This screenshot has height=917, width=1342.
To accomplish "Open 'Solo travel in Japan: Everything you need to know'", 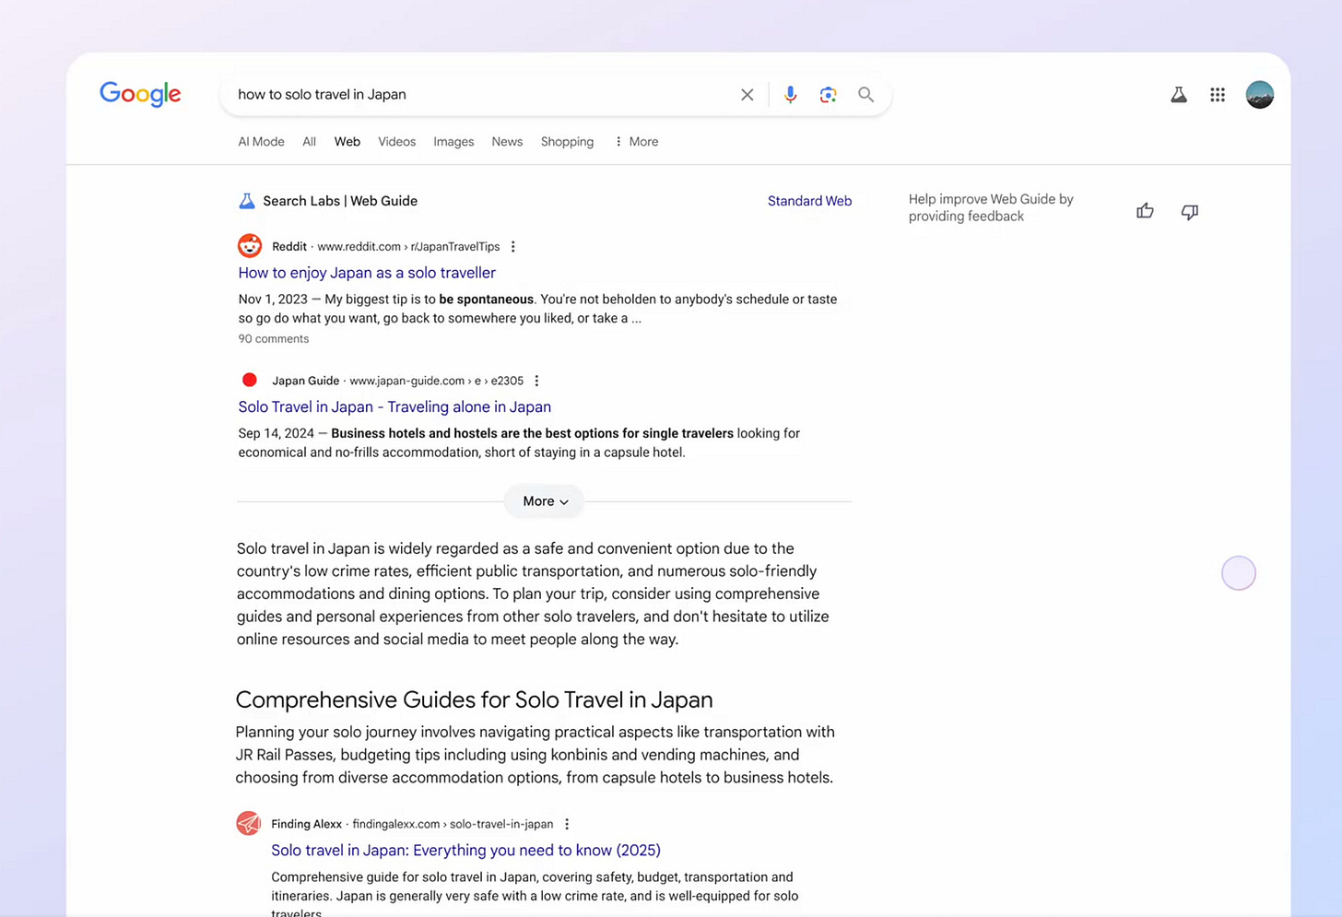I will [x=465, y=850].
